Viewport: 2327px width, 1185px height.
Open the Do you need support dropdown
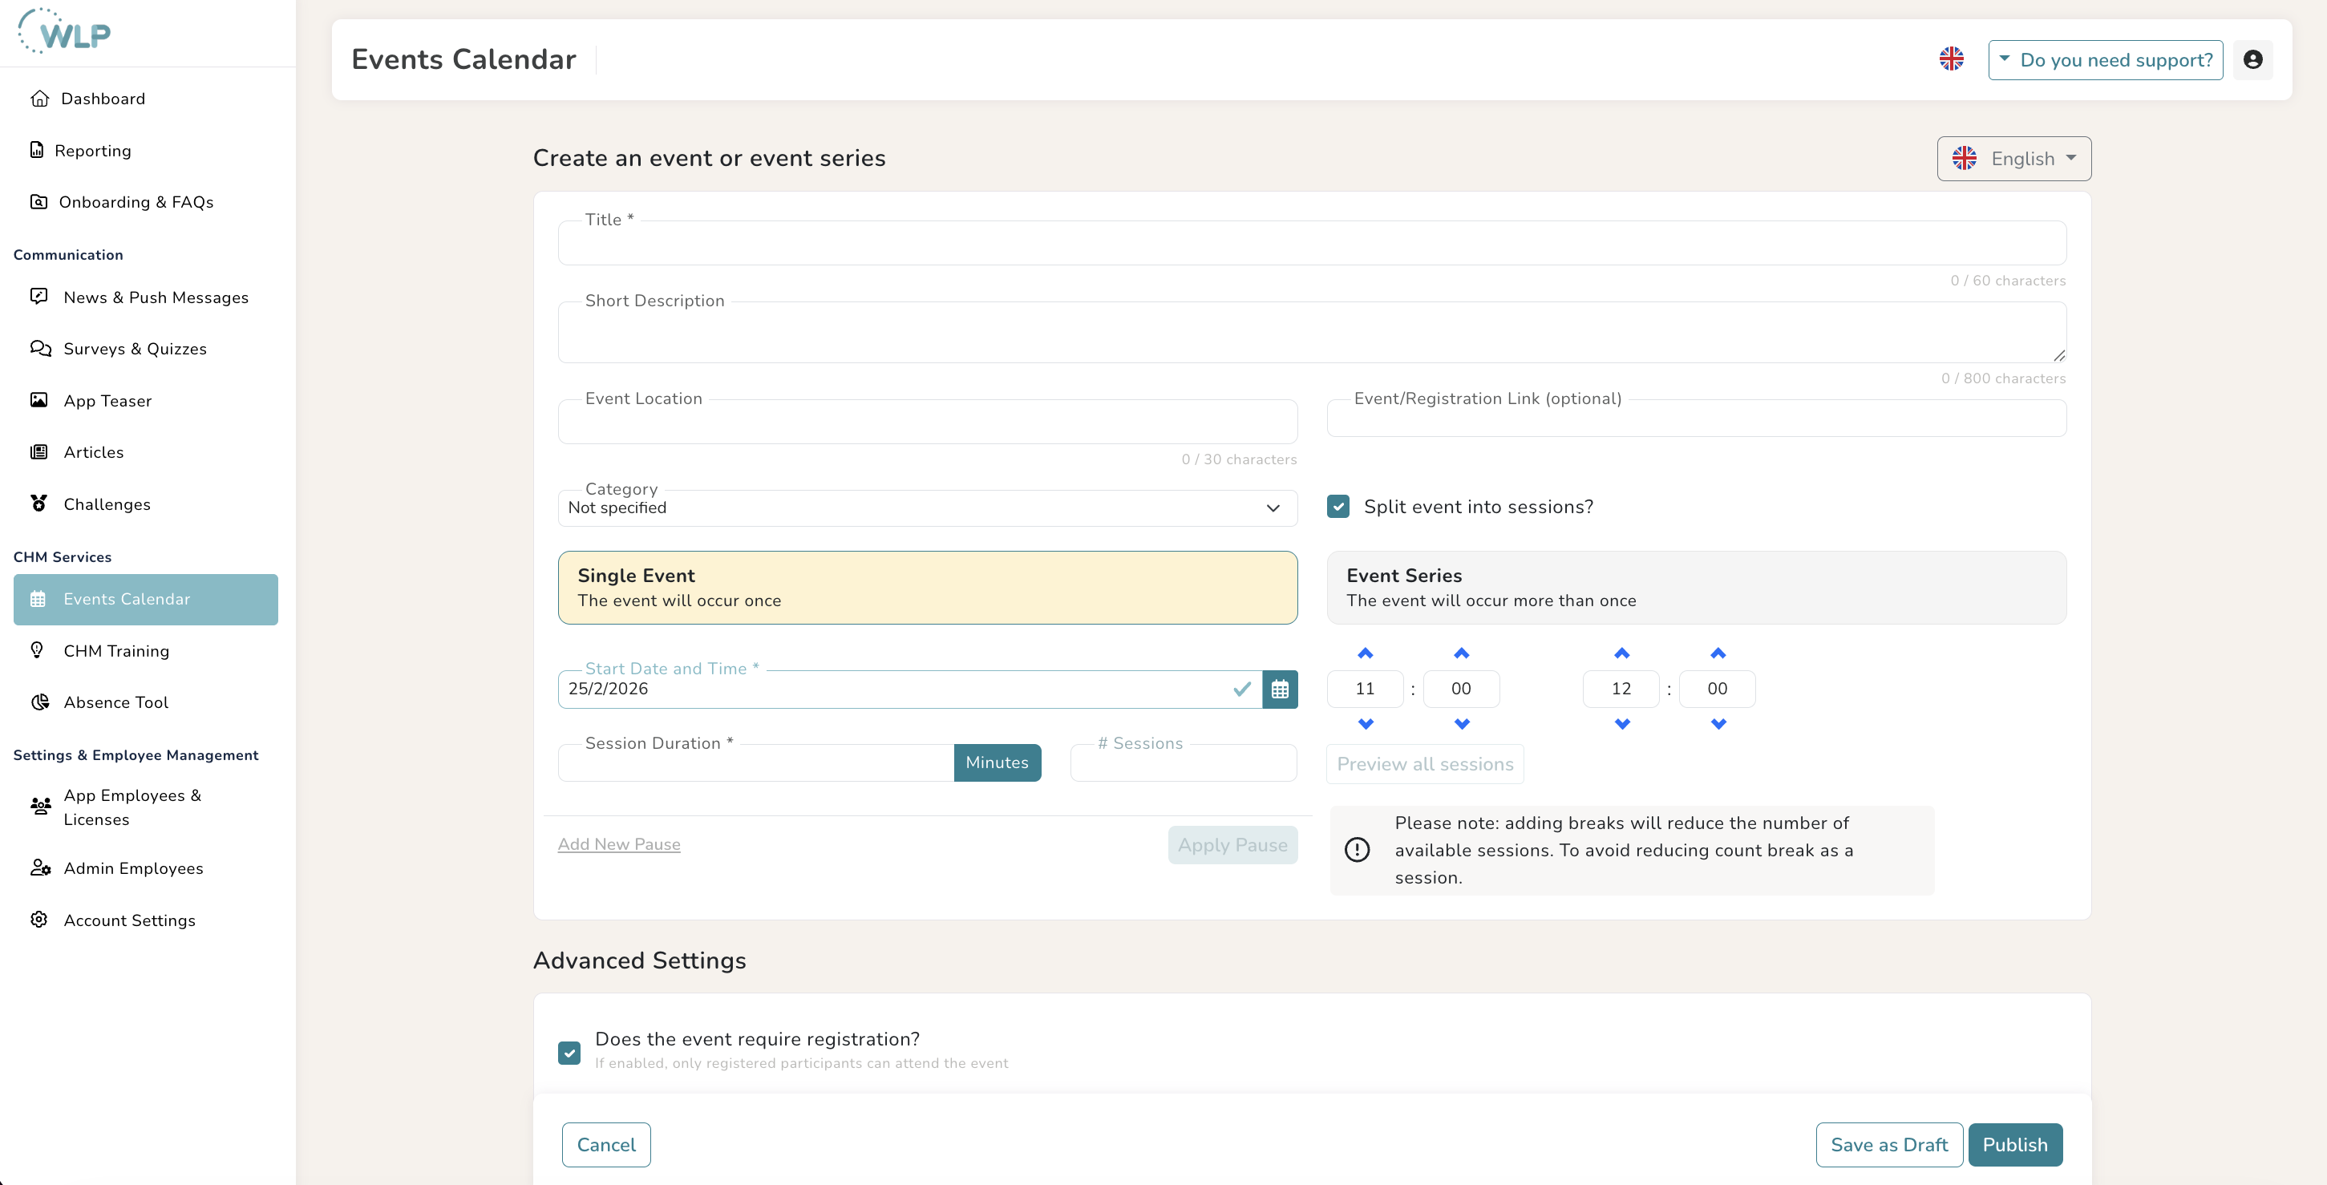coord(2105,59)
